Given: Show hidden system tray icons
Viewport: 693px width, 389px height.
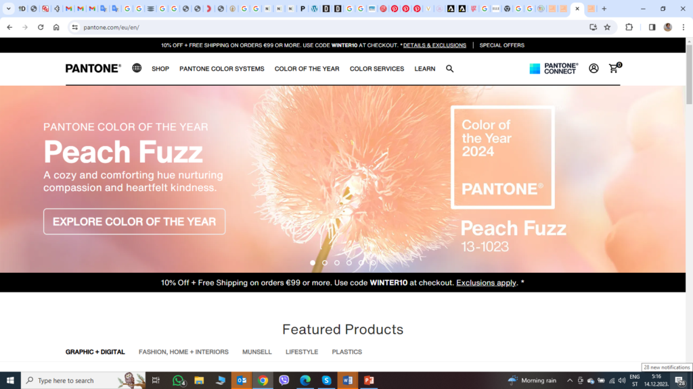Looking at the screenshot, I should coord(570,381).
